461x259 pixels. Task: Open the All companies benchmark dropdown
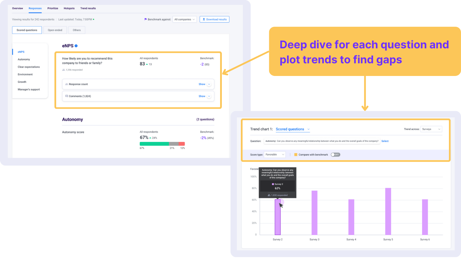coord(184,19)
